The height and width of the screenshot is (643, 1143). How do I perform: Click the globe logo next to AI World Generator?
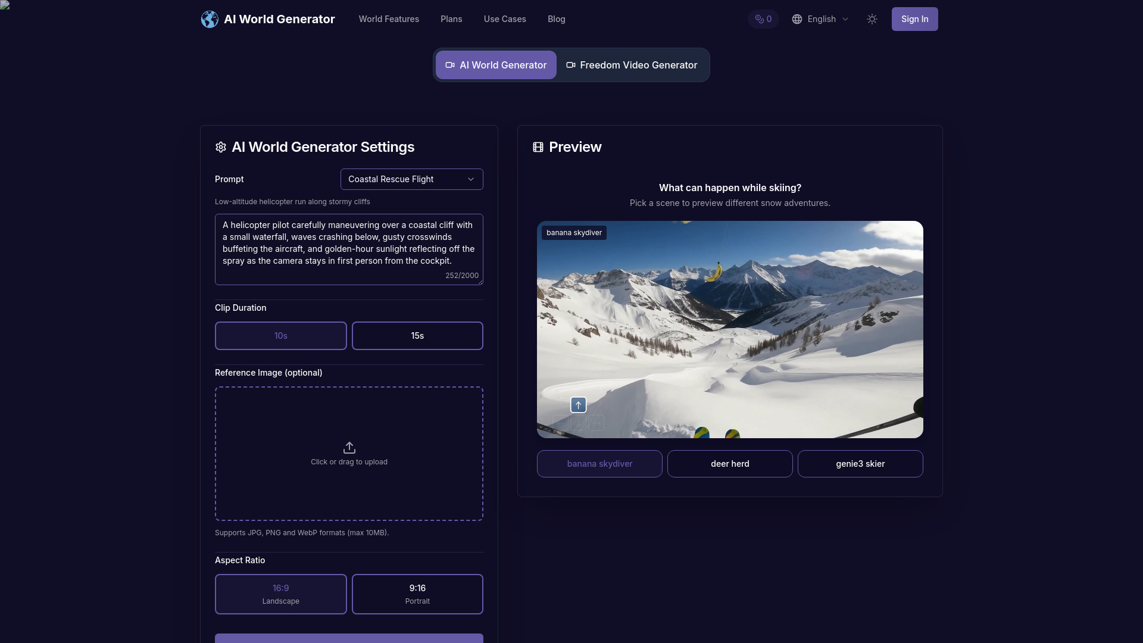point(210,19)
